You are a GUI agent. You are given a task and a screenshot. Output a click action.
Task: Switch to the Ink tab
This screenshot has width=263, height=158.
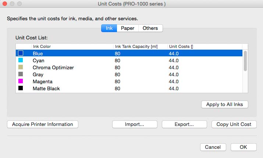pos(109,28)
